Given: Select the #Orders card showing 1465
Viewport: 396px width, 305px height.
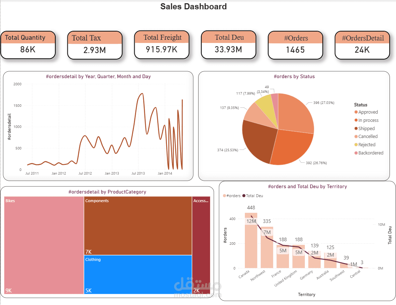Looking at the screenshot, I should pyautogui.click(x=295, y=45).
